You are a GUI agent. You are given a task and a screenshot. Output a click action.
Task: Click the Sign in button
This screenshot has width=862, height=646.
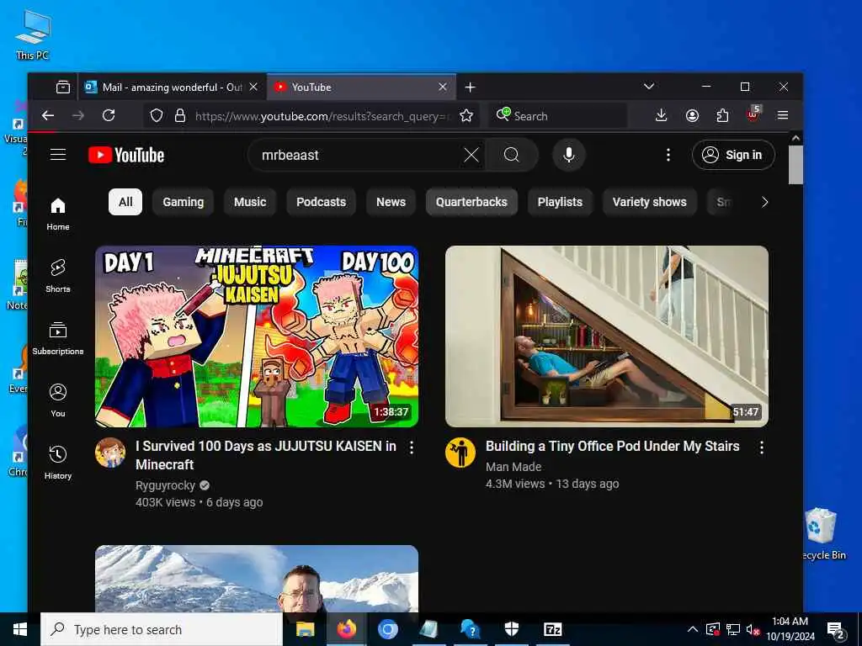[734, 155]
